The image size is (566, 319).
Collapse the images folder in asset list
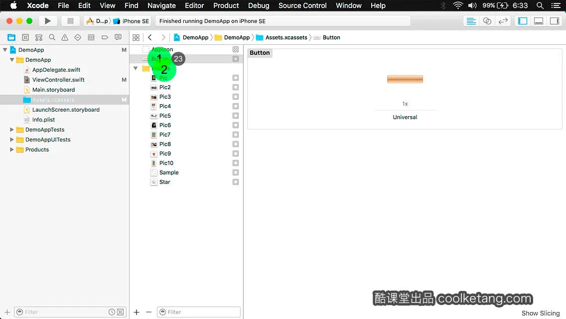136,68
